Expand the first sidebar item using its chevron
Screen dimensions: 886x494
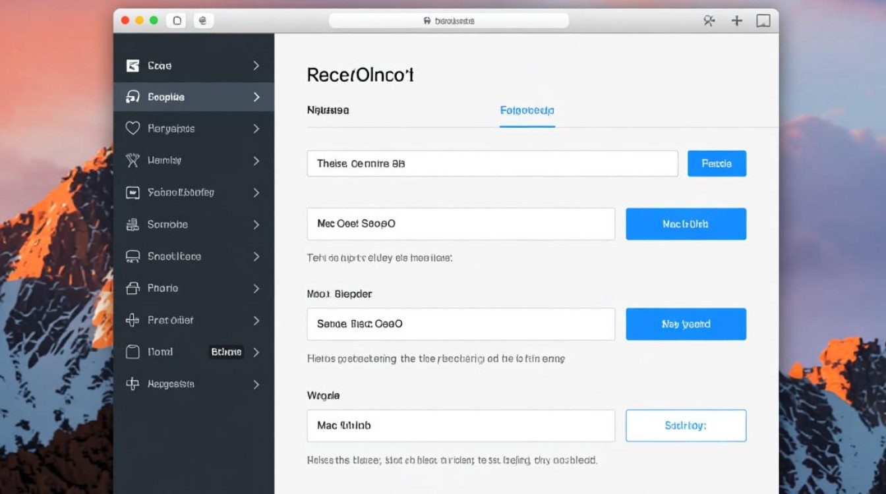[256, 65]
